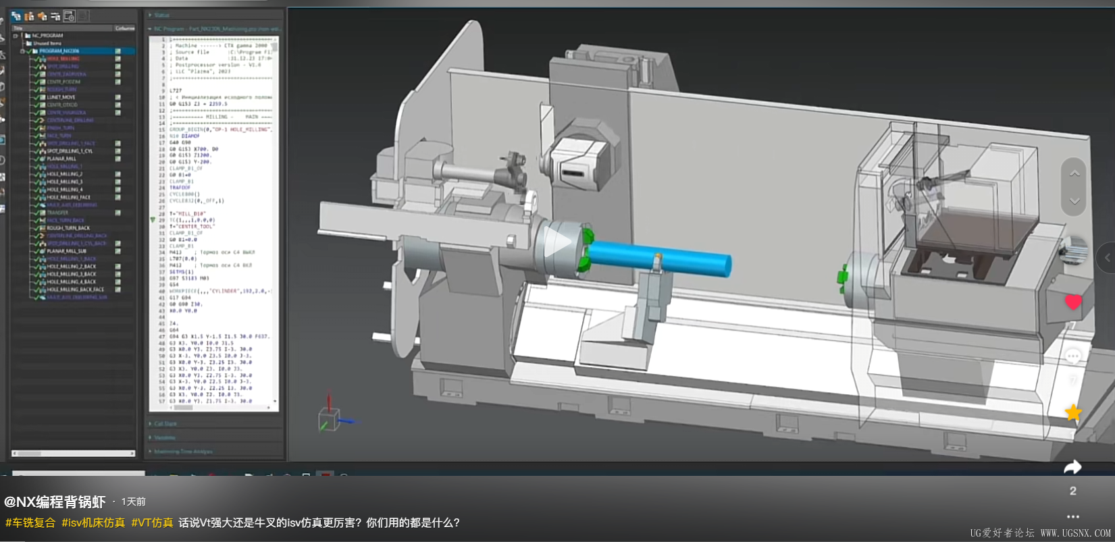
Task: Click the toolpath status icon in PROGRAM_NX2306 row
Action: [x=118, y=51]
